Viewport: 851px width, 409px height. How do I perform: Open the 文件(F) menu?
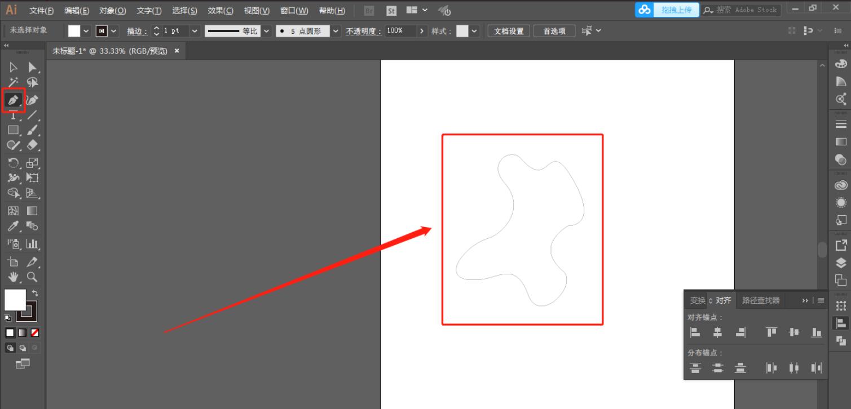click(42, 11)
